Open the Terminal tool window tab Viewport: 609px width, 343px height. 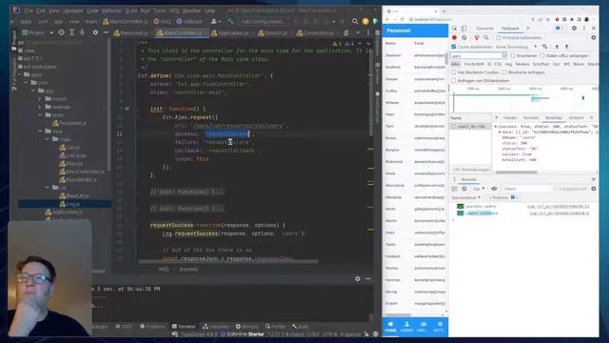pos(184,326)
